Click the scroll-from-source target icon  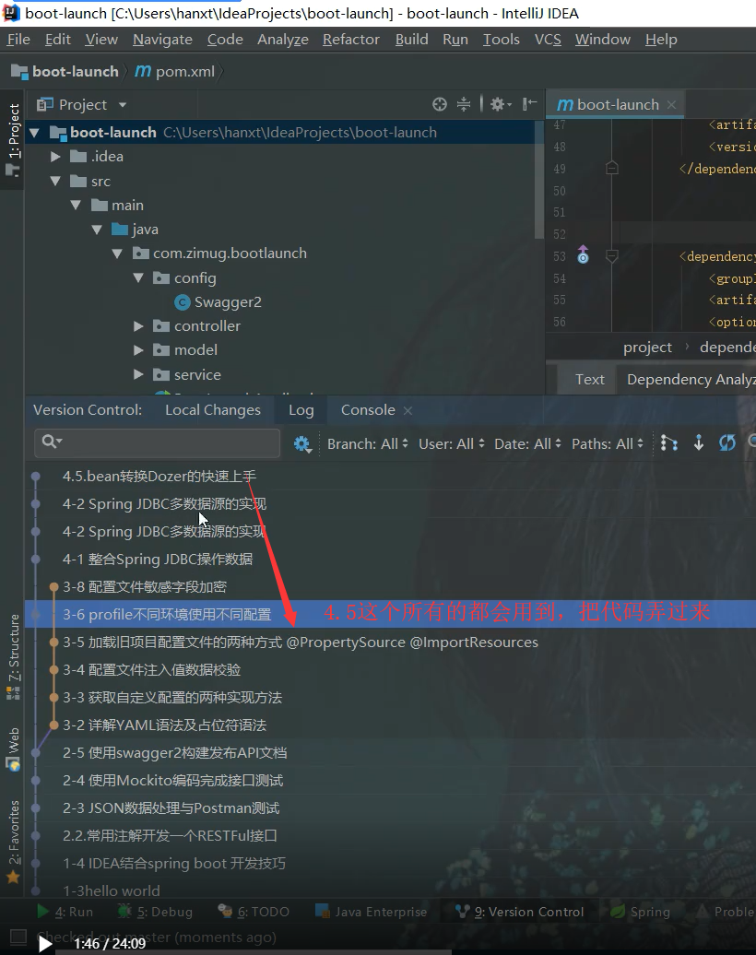point(439,104)
